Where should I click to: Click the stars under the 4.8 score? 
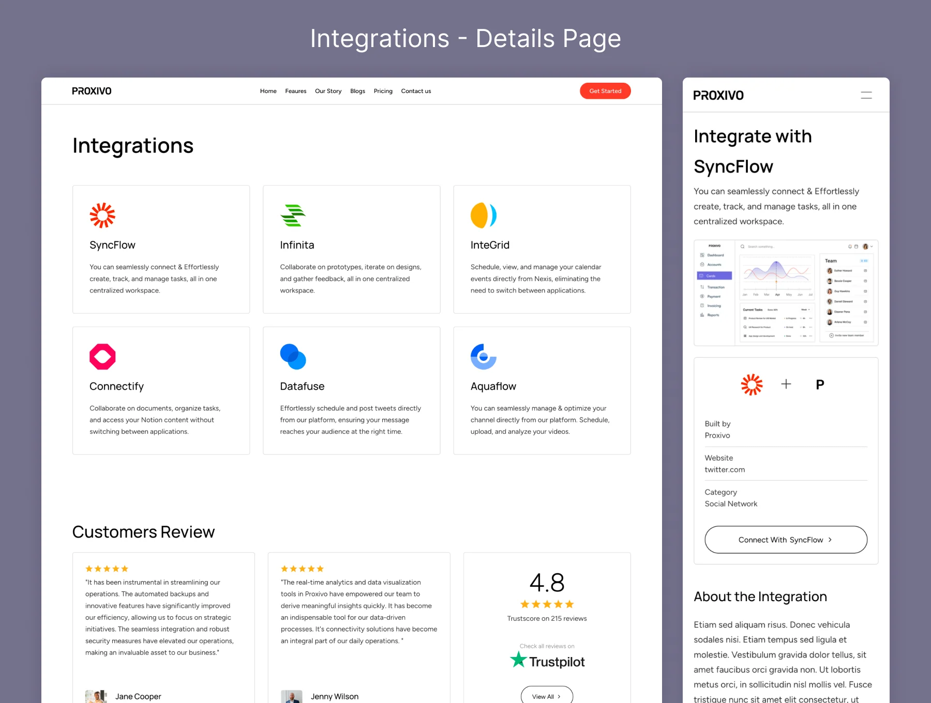point(547,604)
